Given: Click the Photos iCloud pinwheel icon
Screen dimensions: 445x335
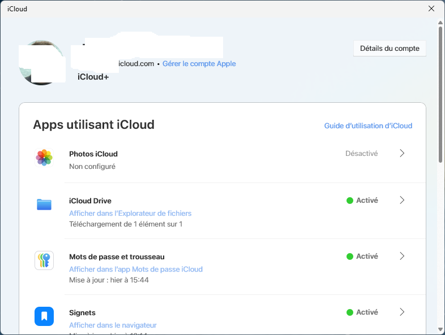Looking at the screenshot, I should point(44,158).
